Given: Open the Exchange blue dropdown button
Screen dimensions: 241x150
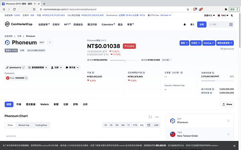Looking at the screenshot, I should click(x=196, y=43).
